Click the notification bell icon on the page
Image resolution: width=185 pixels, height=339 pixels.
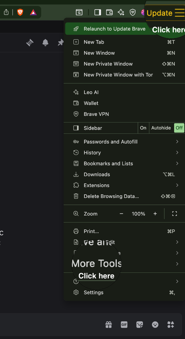46,43
